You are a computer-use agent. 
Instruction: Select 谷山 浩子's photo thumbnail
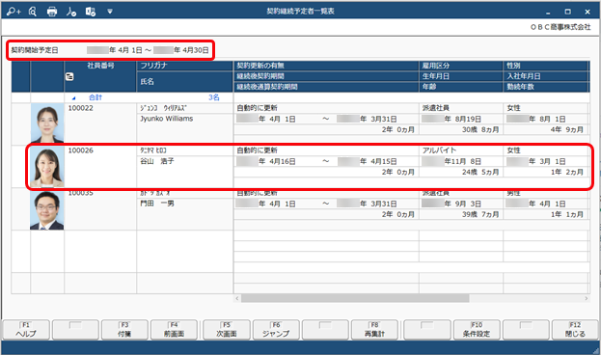point(47,166)
